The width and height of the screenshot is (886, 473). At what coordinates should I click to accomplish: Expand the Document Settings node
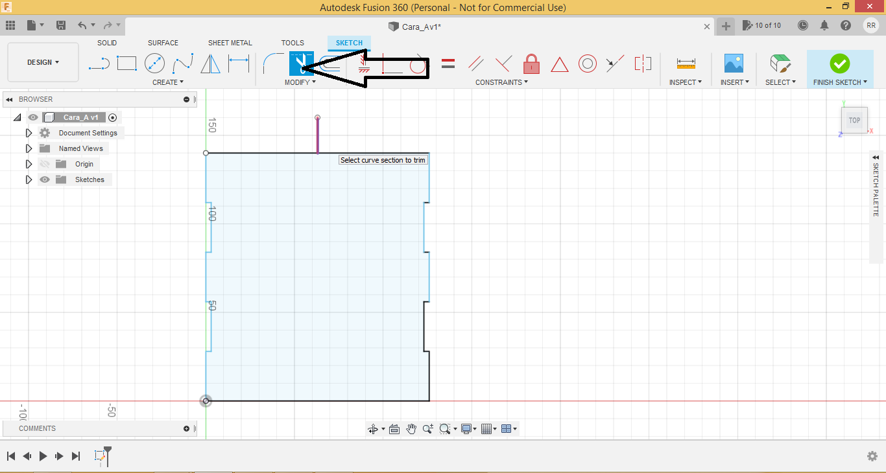29,133
